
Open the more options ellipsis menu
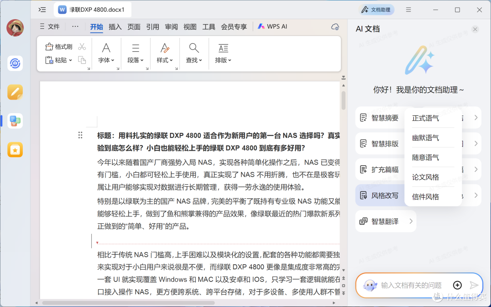tap(75, 27)
